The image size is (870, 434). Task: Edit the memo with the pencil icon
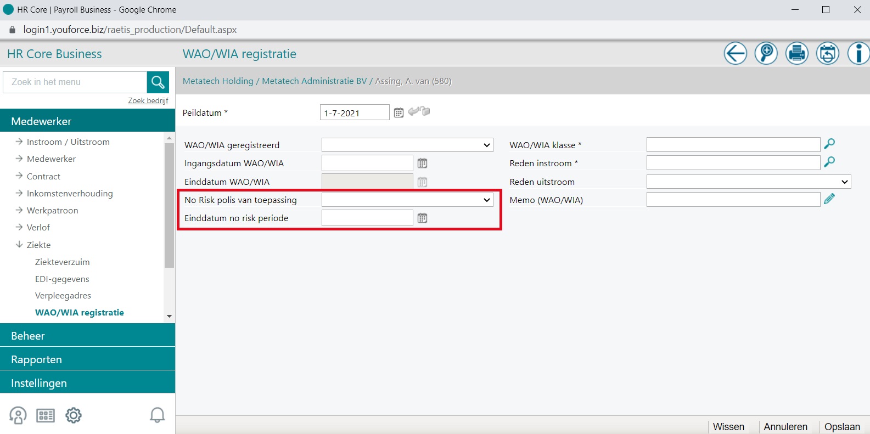click(829, 199)
